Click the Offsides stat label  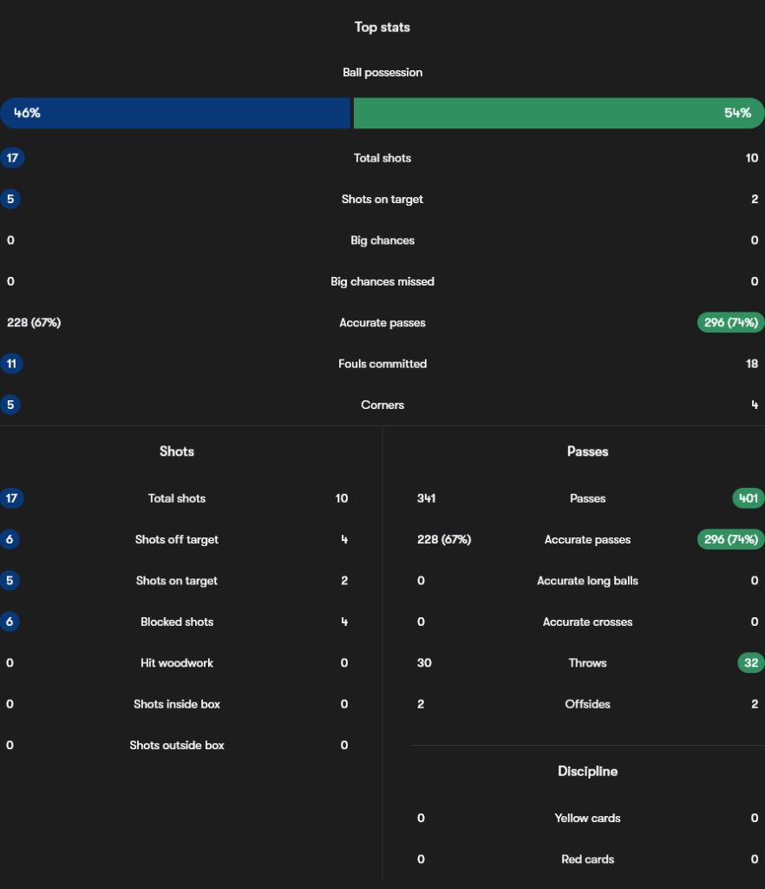click(587, 704)
